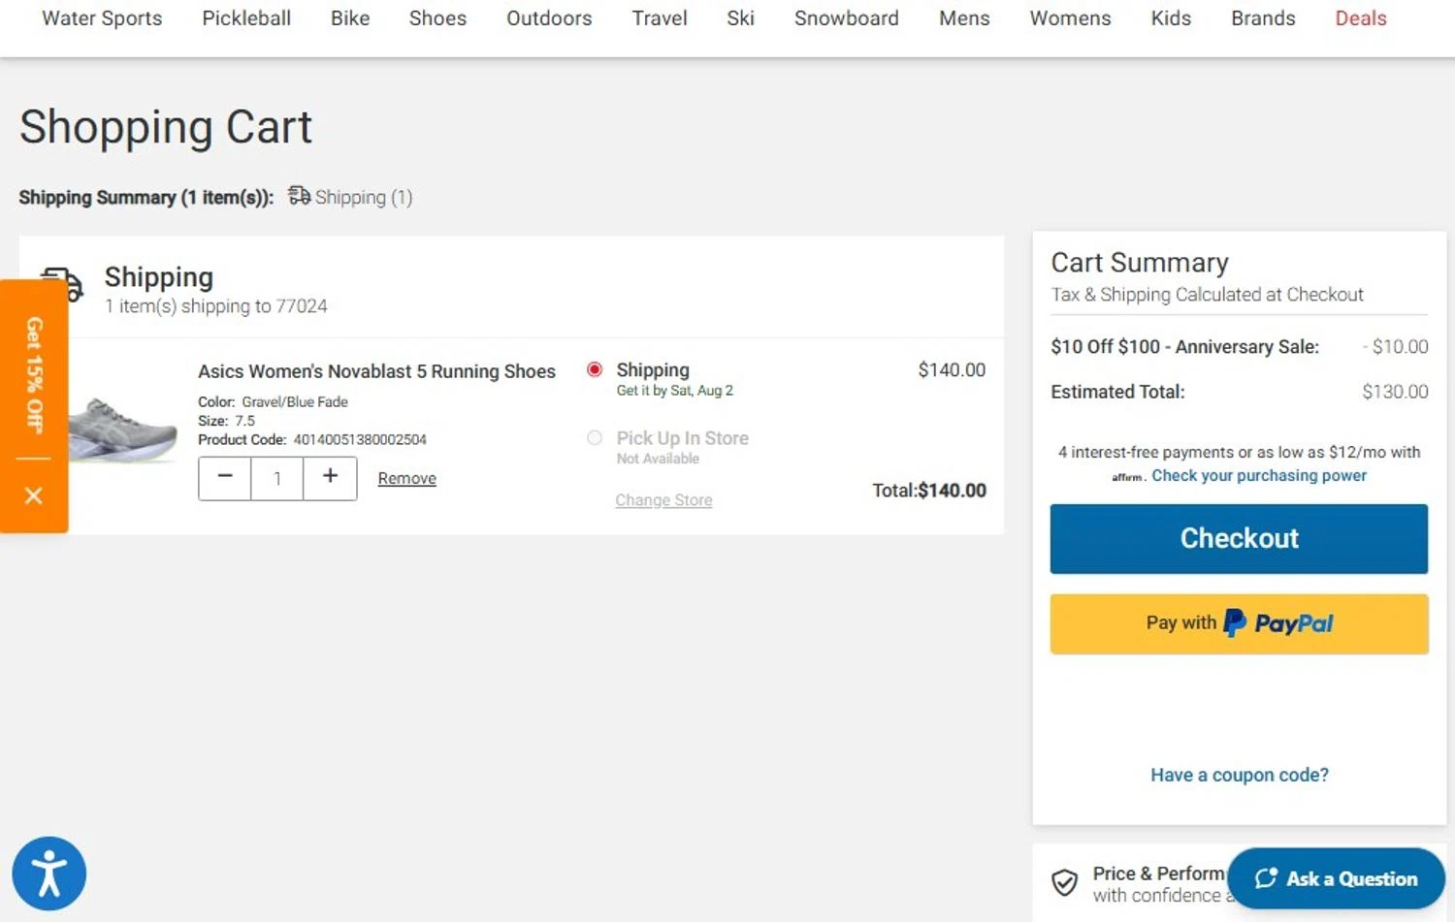Open the Brands navigation menu
Image resolution: width=1455 pixels, height=922 pixels.
coord(1262,18)
